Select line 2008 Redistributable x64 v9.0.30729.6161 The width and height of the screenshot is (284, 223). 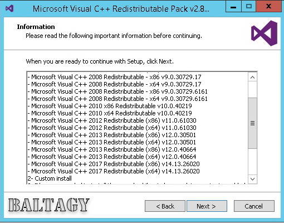[117, 99]
